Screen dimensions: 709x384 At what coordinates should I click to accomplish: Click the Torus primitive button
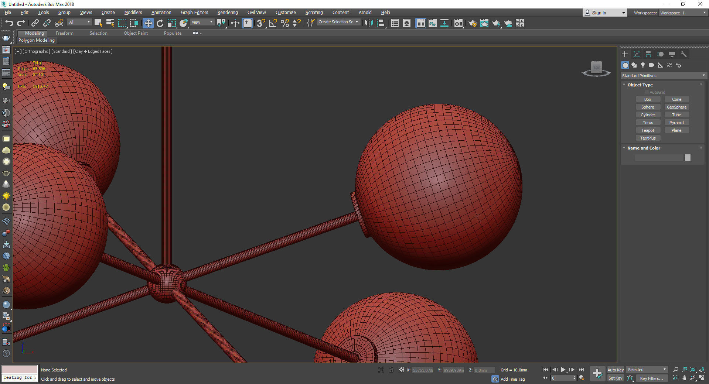[x=648, y=123]
